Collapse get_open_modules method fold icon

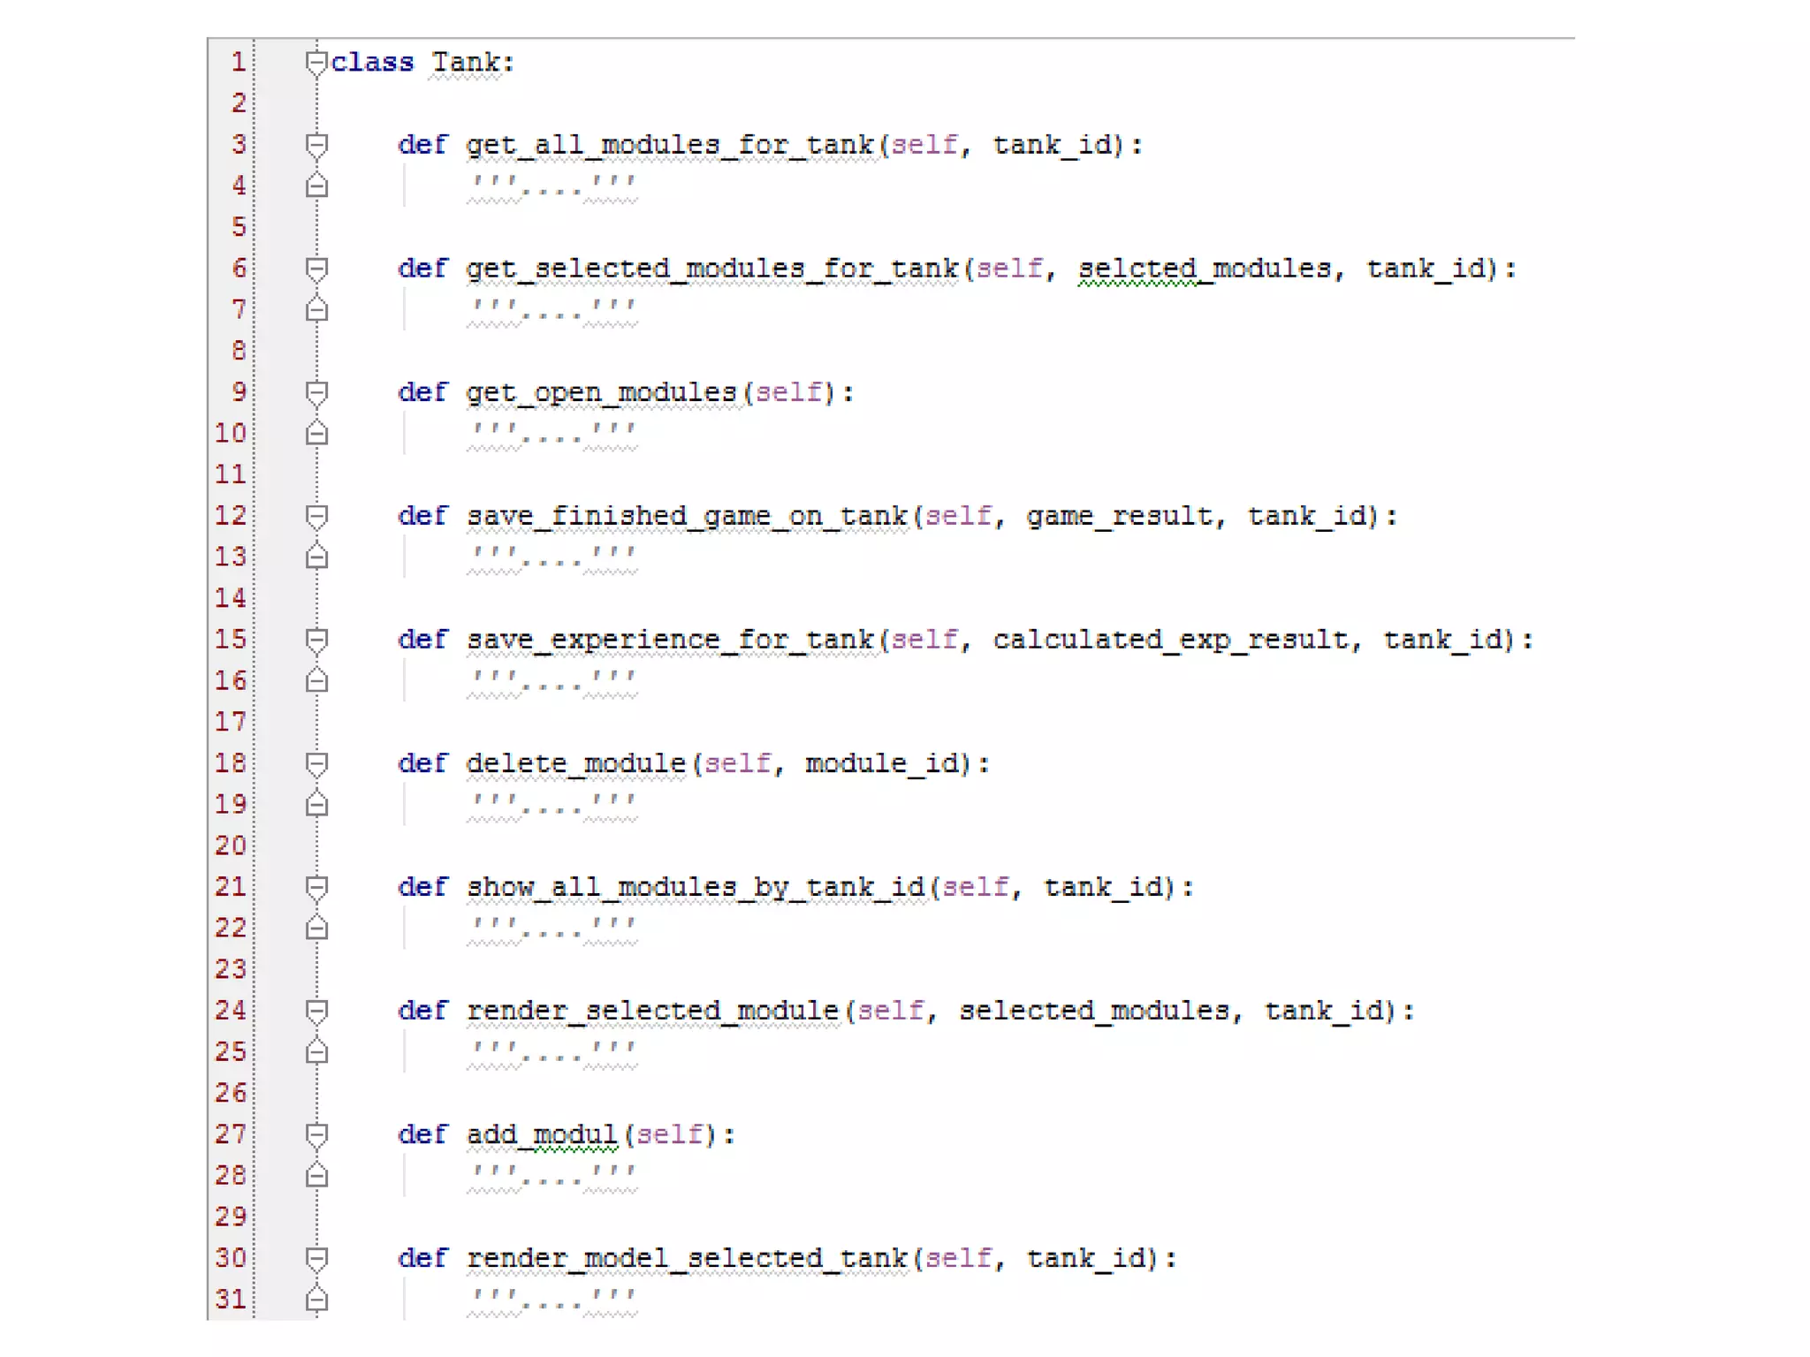coord(316,392)
